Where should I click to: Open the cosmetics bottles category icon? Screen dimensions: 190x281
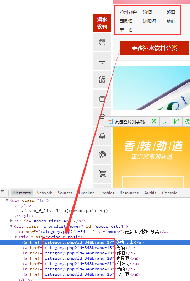click(102, 79)
